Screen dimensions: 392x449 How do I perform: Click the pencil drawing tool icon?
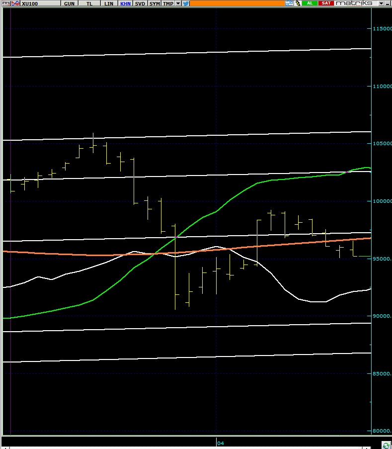tap(298, 3)
